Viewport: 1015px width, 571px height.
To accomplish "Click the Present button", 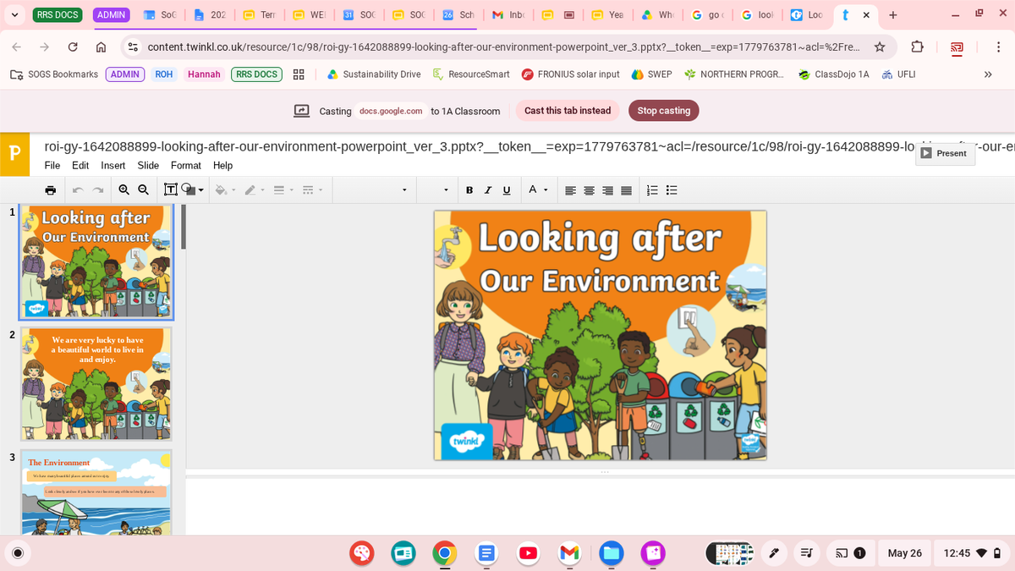I will click(x=945, y=153).
